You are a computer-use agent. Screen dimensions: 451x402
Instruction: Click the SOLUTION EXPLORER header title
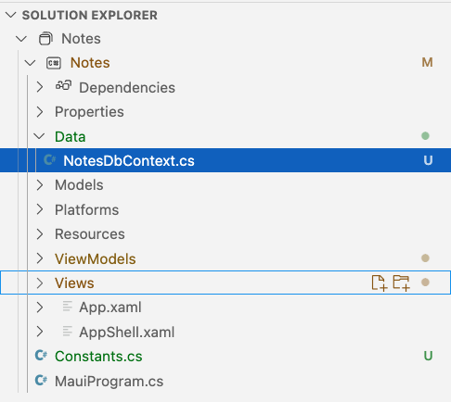90,15
